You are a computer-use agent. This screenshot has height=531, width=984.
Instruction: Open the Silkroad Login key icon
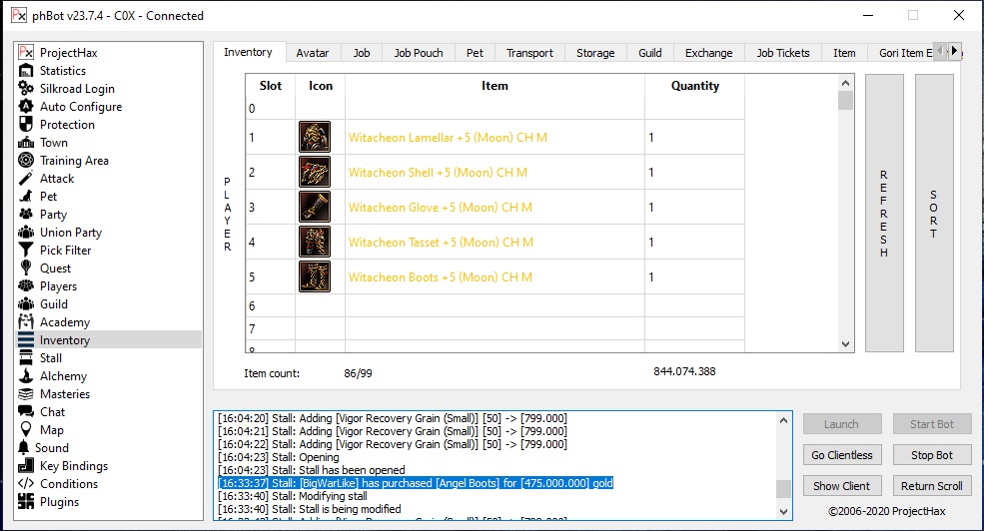click(x=26, y=89)
